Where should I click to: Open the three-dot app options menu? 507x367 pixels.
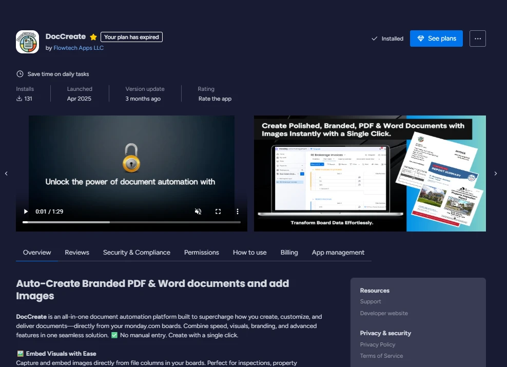click(477, 38)
